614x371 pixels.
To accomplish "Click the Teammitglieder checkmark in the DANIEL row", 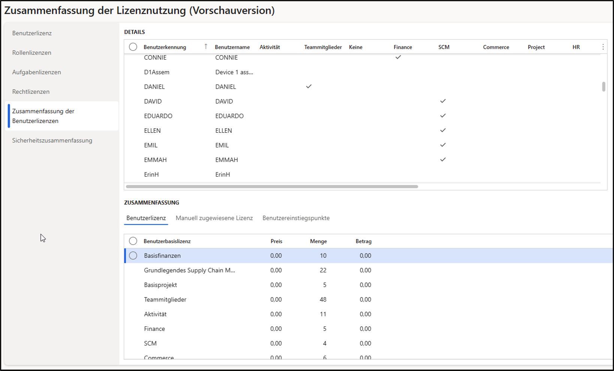I will [309, 87].
